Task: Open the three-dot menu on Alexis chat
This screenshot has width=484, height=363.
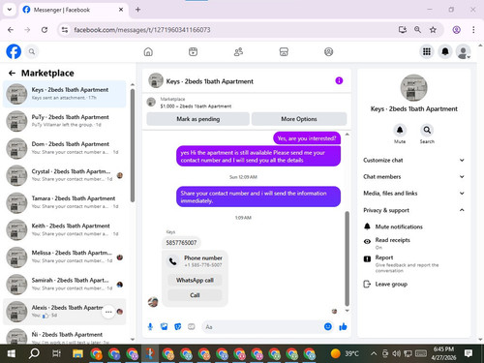Action: 108,312
